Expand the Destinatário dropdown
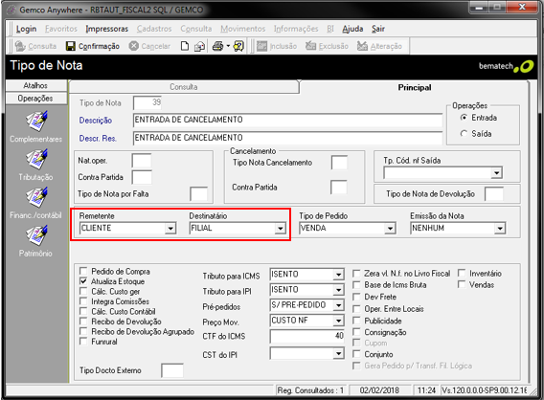544x400 pixels. [x=280, y=229]
